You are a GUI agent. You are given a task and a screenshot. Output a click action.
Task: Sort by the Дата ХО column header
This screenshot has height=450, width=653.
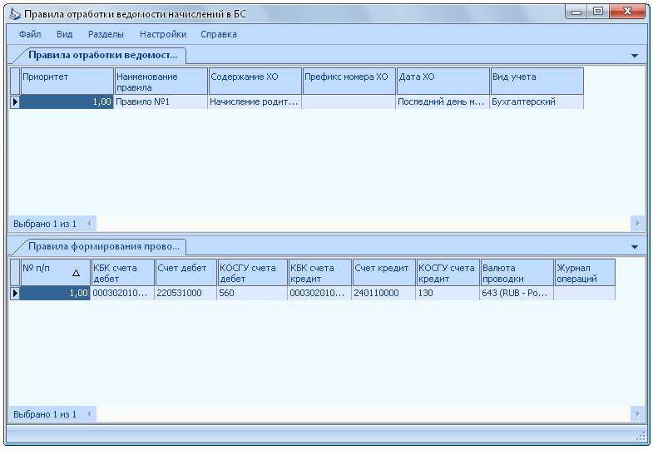tap(443, 82)
